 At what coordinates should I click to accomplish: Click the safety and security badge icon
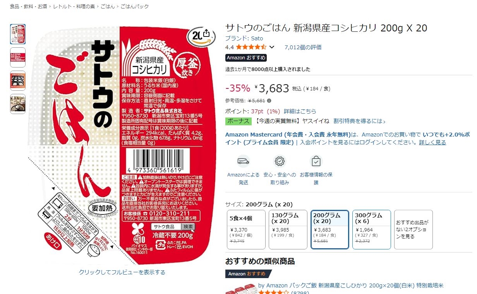point(280,161)
